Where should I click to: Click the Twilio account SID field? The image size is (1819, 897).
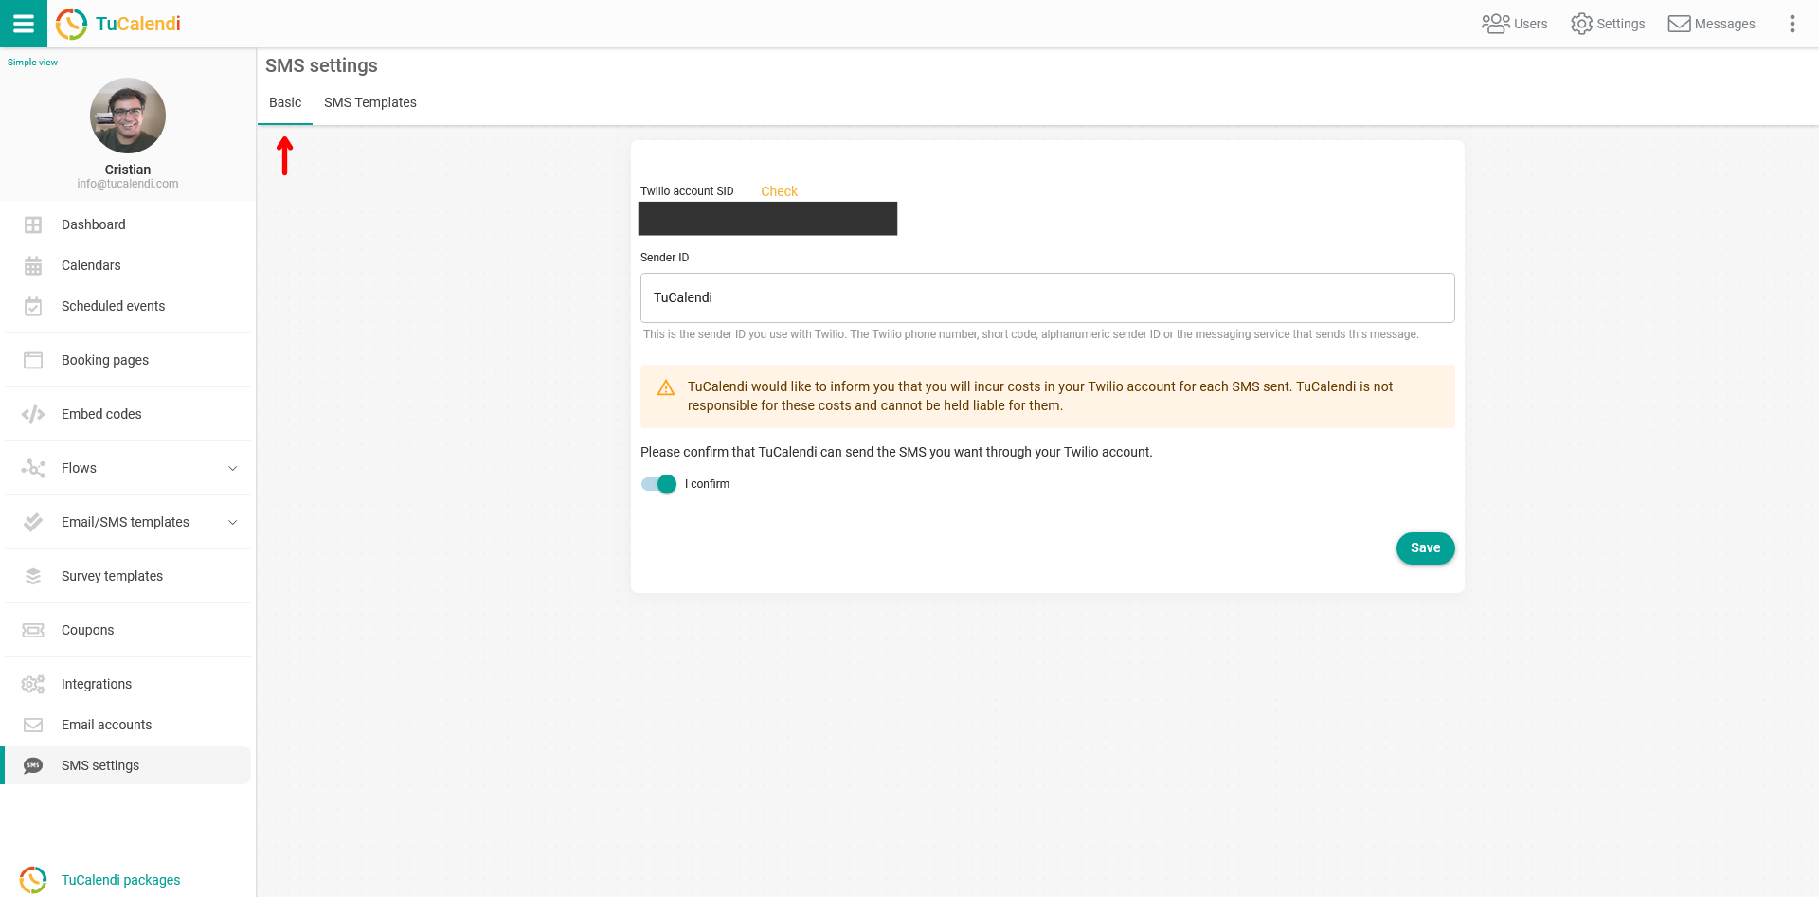point(767,219)
